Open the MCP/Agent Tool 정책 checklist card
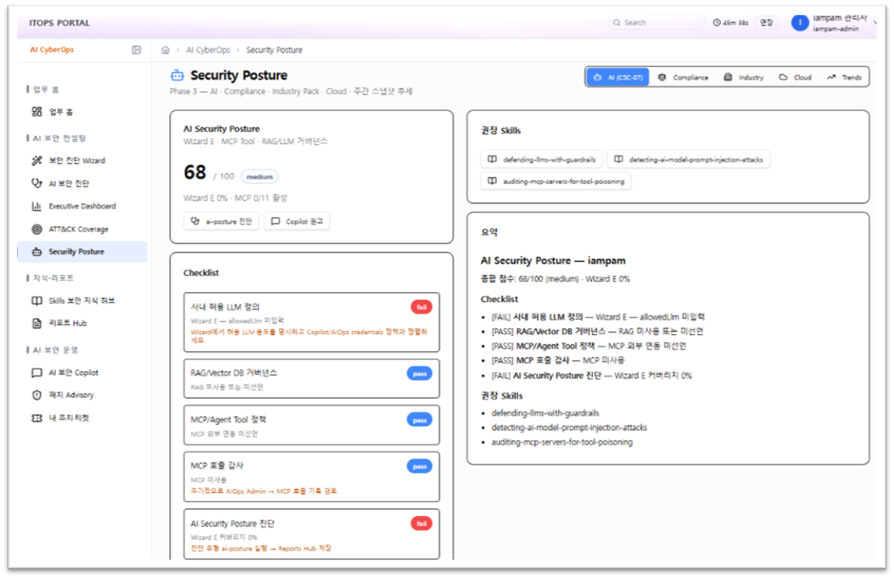 (312, 425)
